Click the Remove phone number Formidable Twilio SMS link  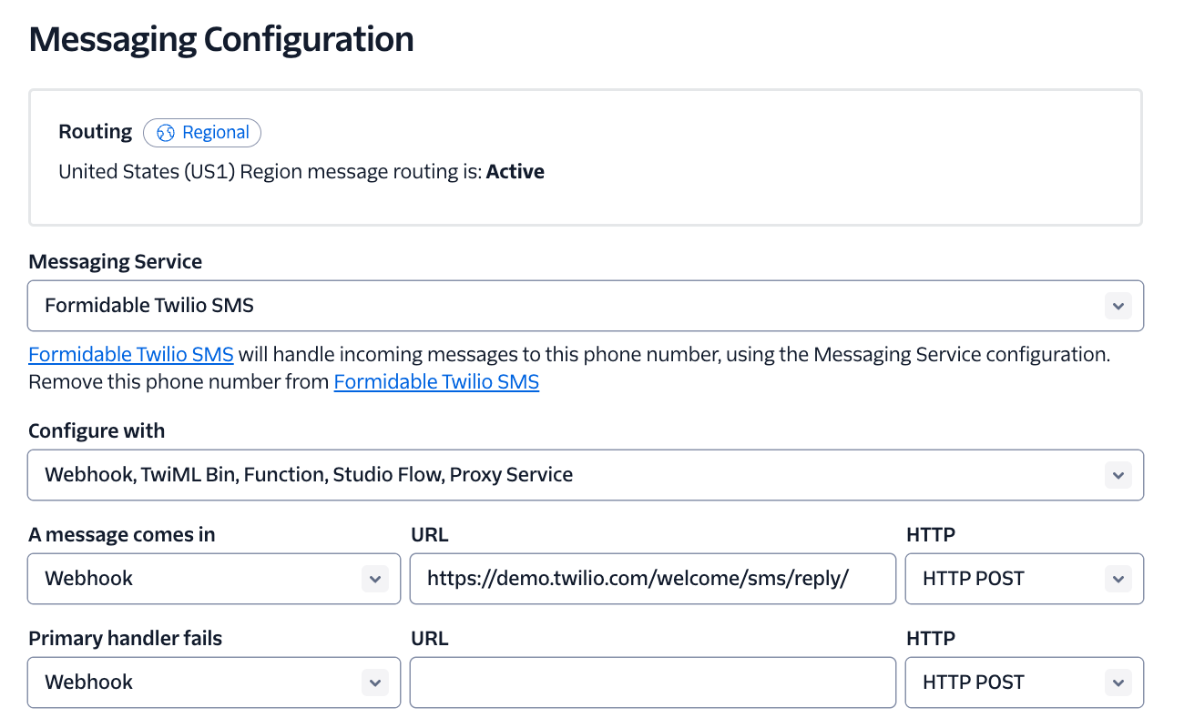click(x=435, y=381)
